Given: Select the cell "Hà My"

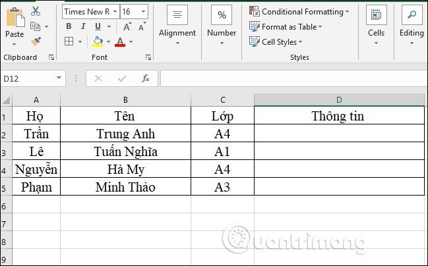Looking at the screenshot, I should pyautogui.click(x=125, y=169).
